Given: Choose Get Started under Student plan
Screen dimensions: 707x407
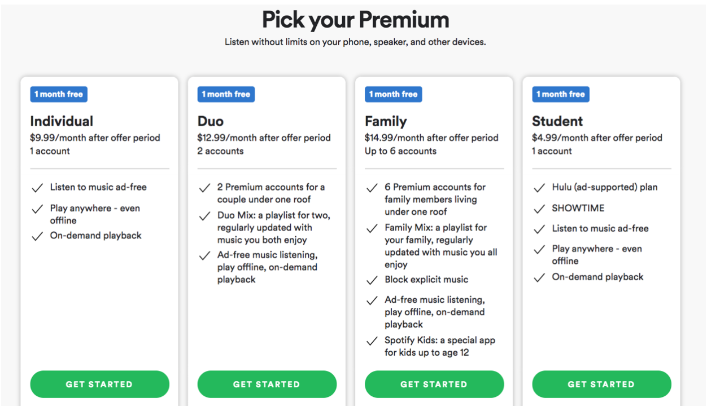Looking at the screenshot, I should coord(601,384).
